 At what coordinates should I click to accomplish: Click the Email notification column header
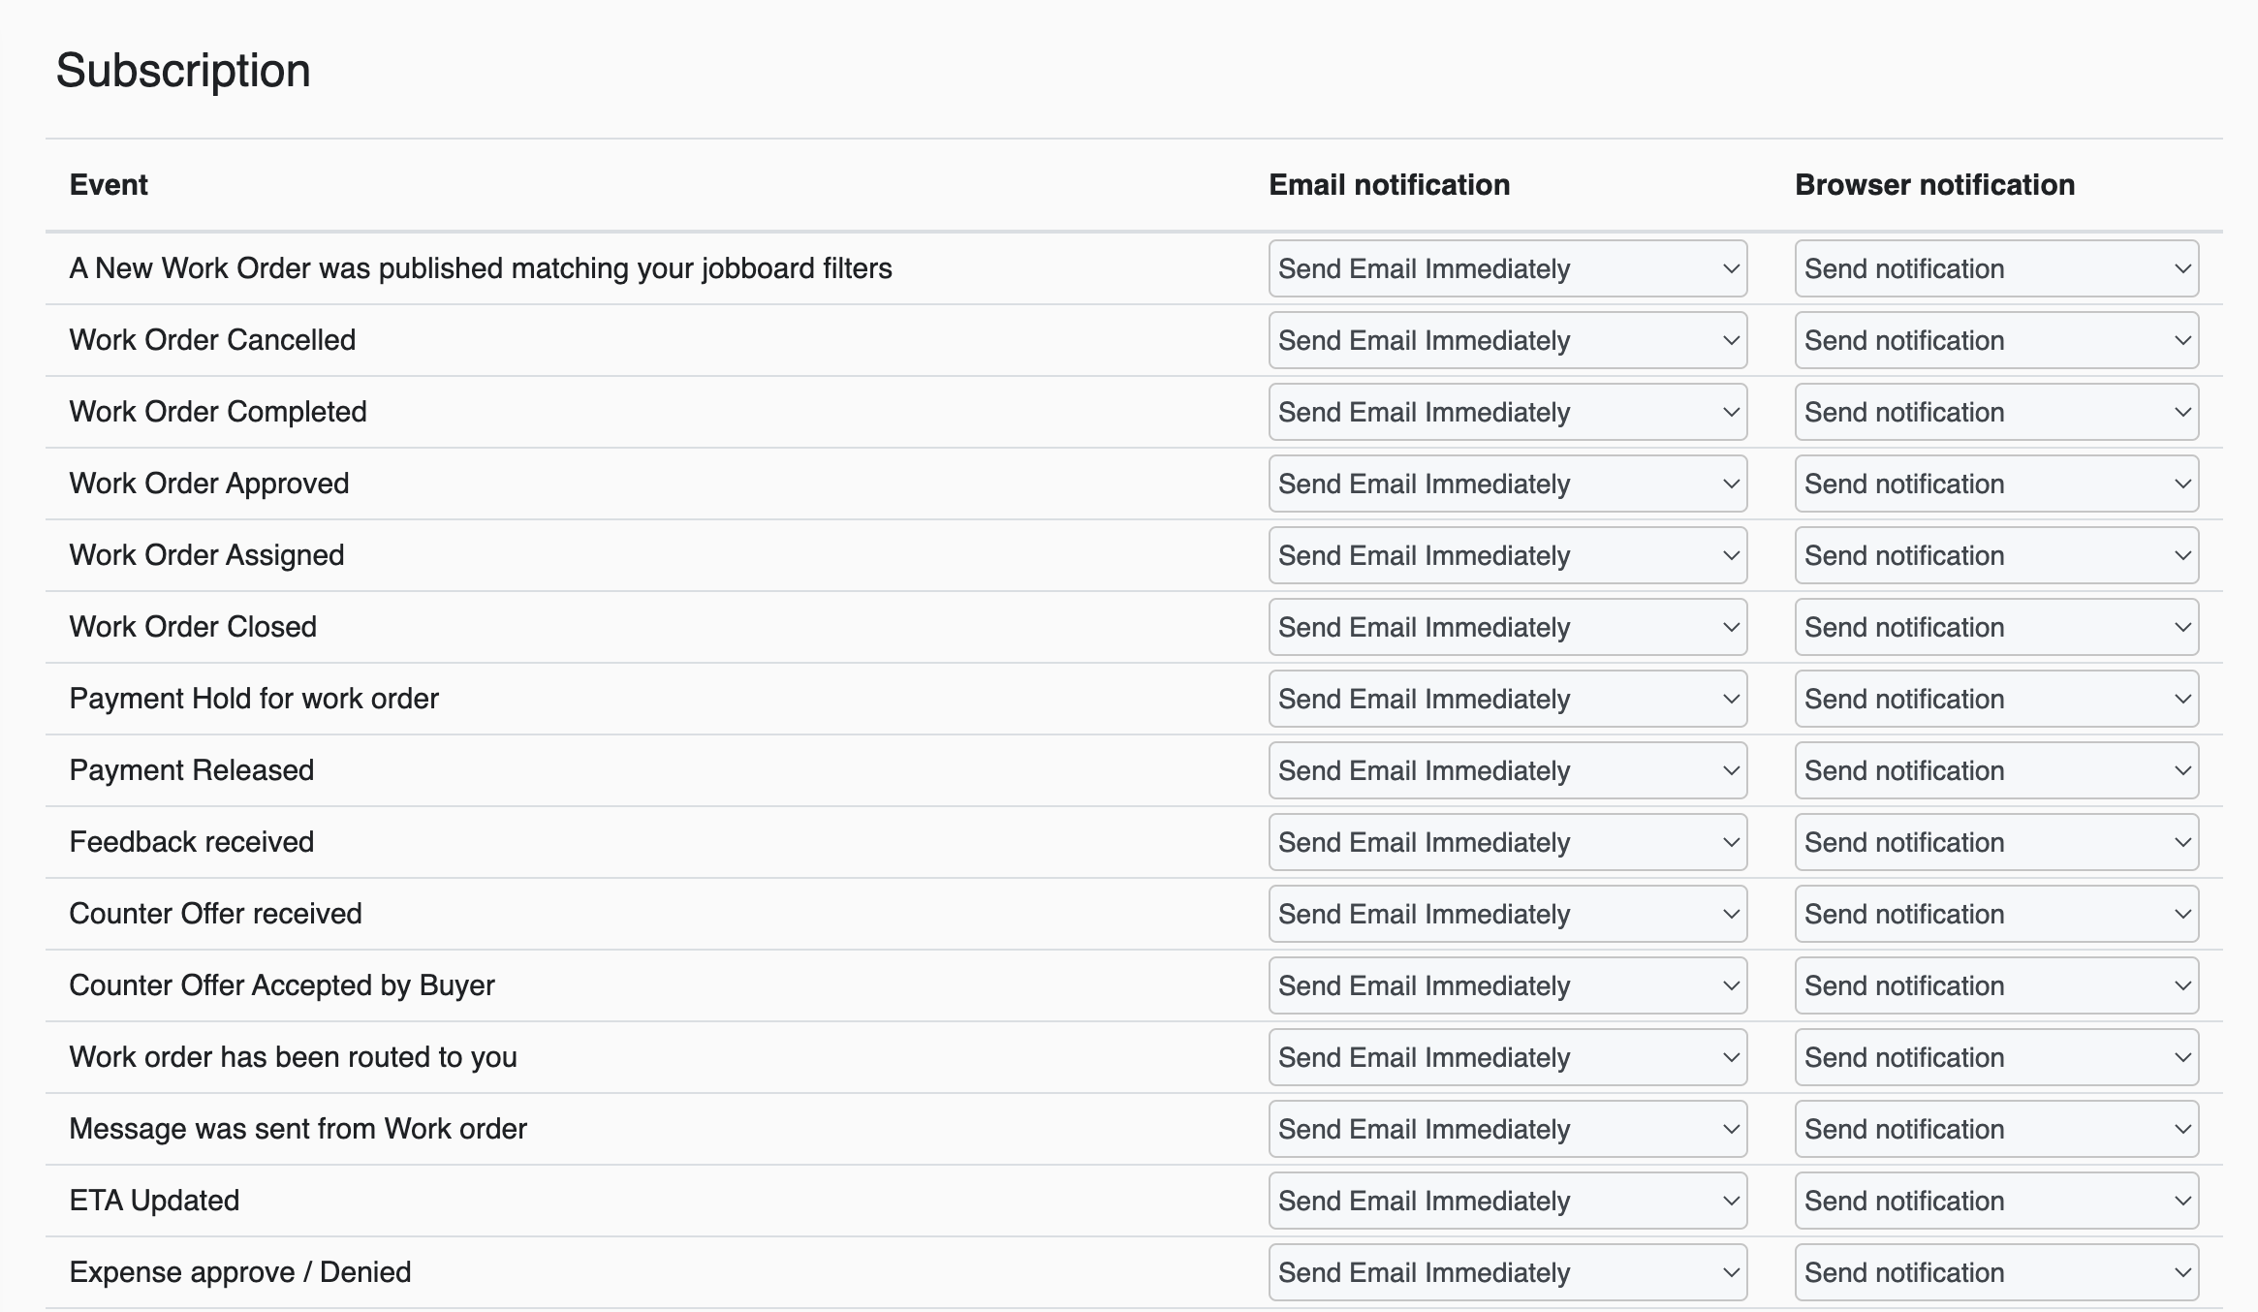(x=1389, y=185)
